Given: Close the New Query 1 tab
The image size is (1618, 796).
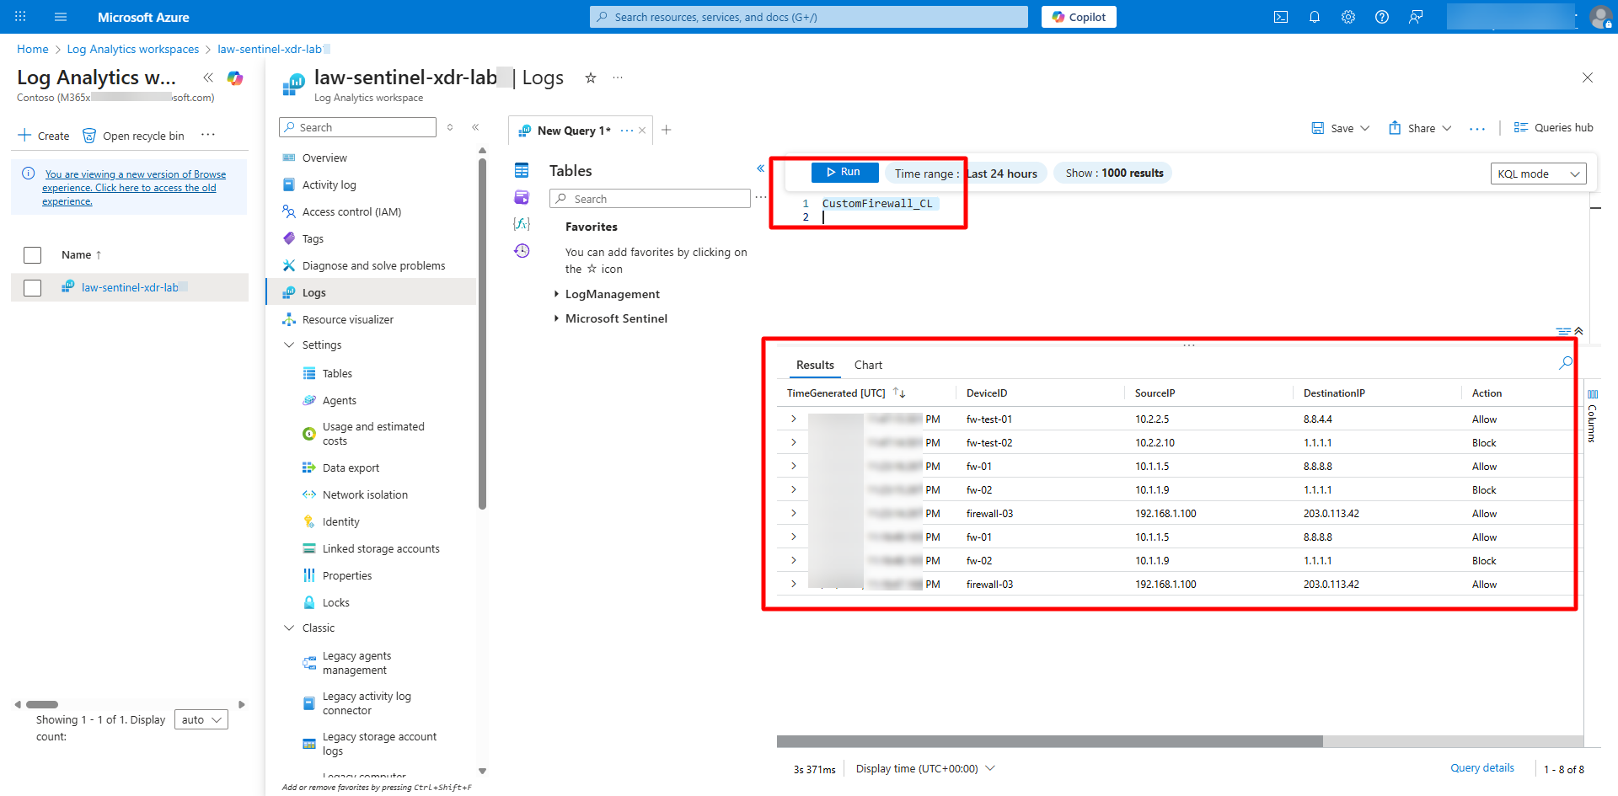Looking at the screenshot, I should point(642,131).
